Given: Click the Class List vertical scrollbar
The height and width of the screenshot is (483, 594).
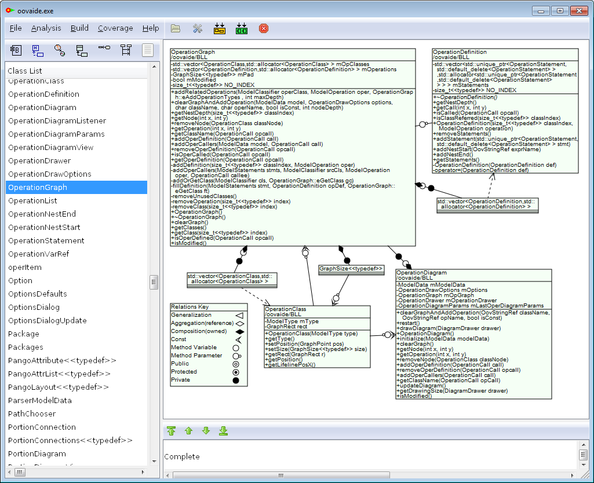Looking at the screenshot, I should [x=153, y=282].
